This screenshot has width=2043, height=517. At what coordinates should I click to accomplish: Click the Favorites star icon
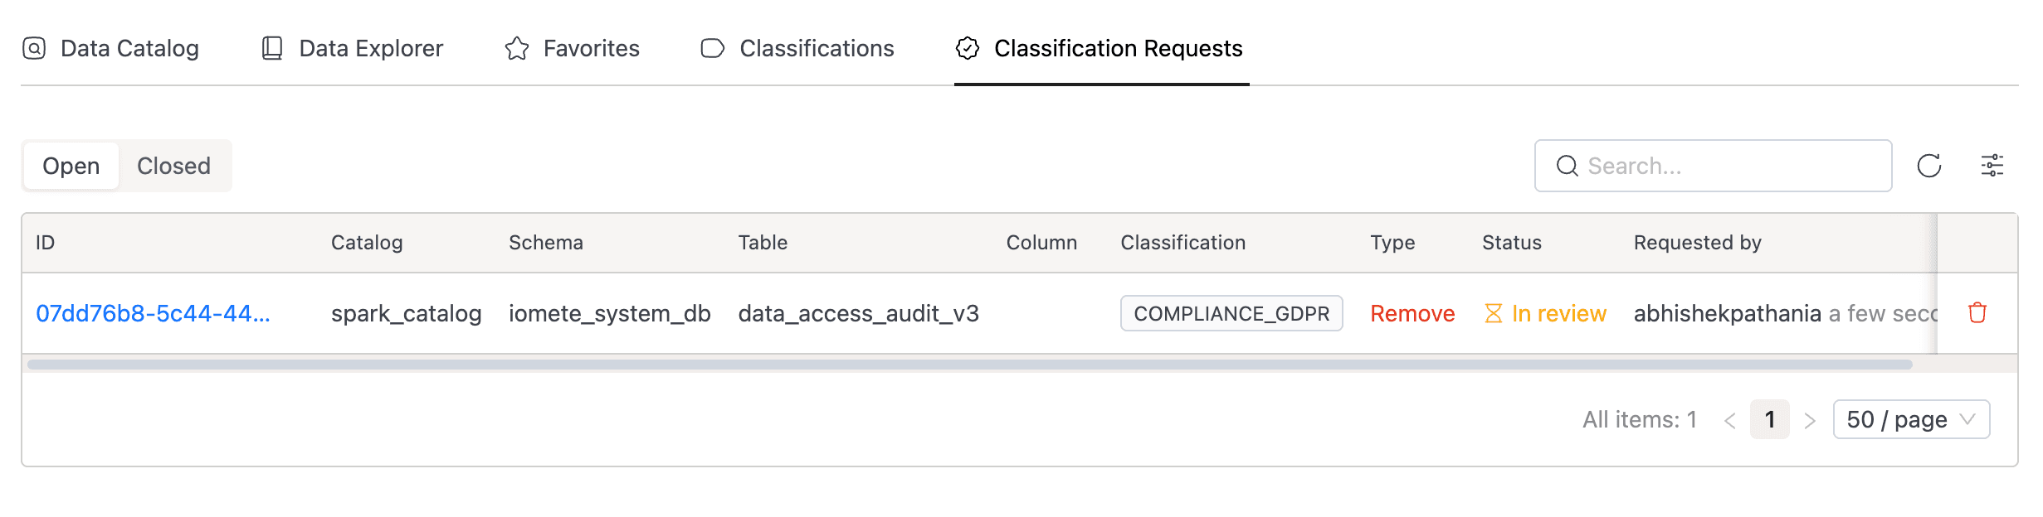click(x=516, y=48)
